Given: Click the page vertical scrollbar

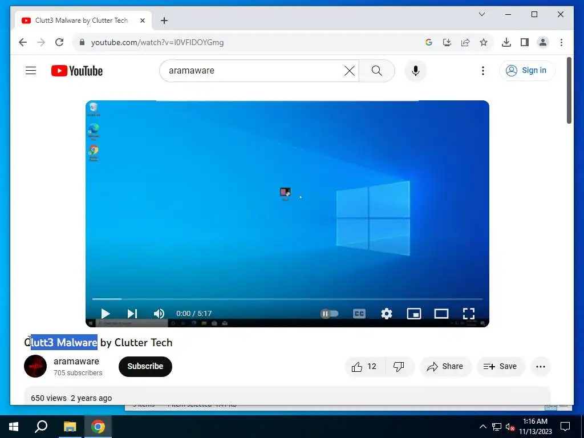Looking at the screenshot, I should coord(569,90).
